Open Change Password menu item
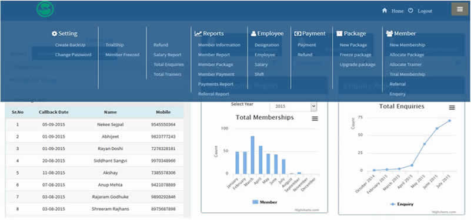Screen dimensions: 471x220 [x=73, y=55]
